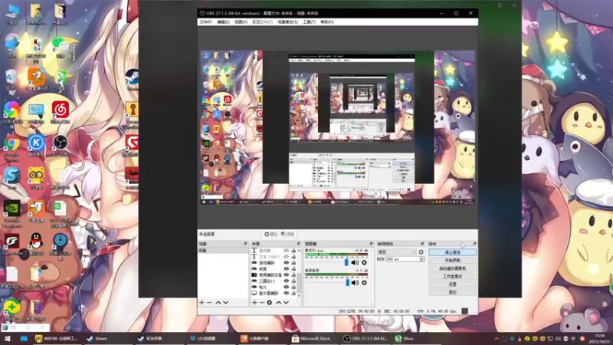Open microphone/Aux audio settings gear
Image resolution: width=613 pixels, height=345 pixels.
365,262
